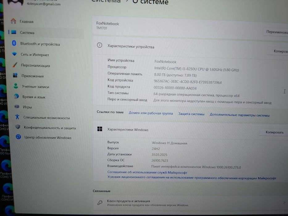Screen dimensions: 288x216
Task: Open Защита системы link
Action: pyautogui.click(x=191, y=114)
